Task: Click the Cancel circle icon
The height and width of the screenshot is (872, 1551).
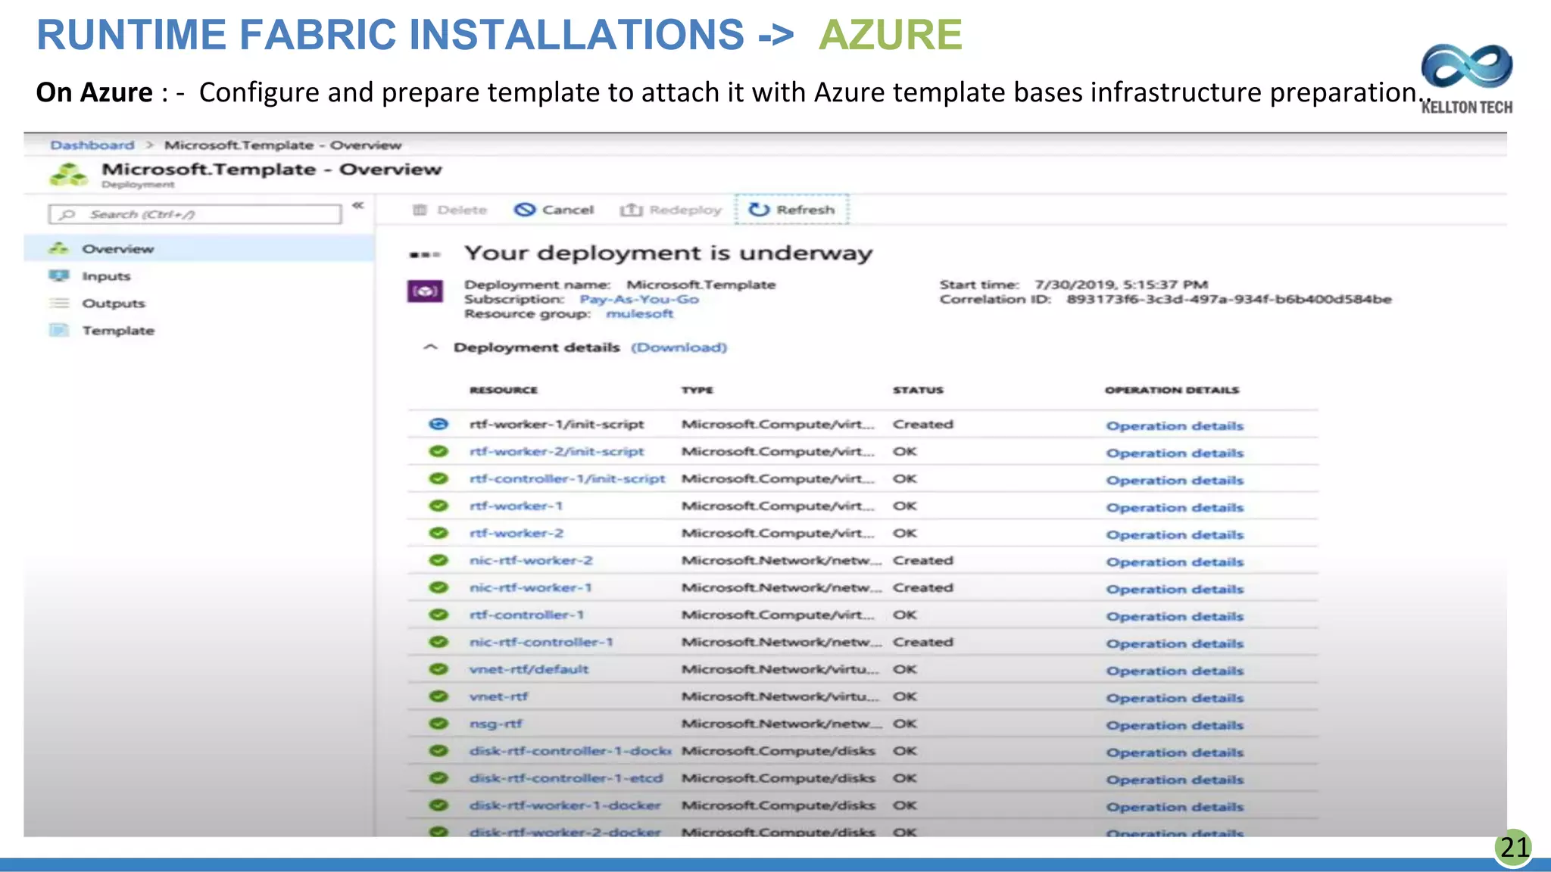Action: tap(525, 210)
